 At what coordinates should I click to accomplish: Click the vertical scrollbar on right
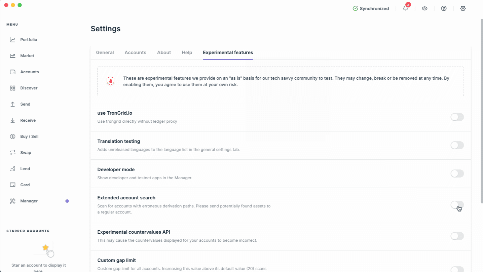[x=481, y=111]
